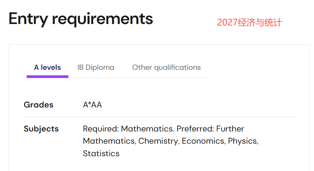Click the word Required in Subjects
The height and width of the screenshot is (171, 314).
tap(99, 129)
